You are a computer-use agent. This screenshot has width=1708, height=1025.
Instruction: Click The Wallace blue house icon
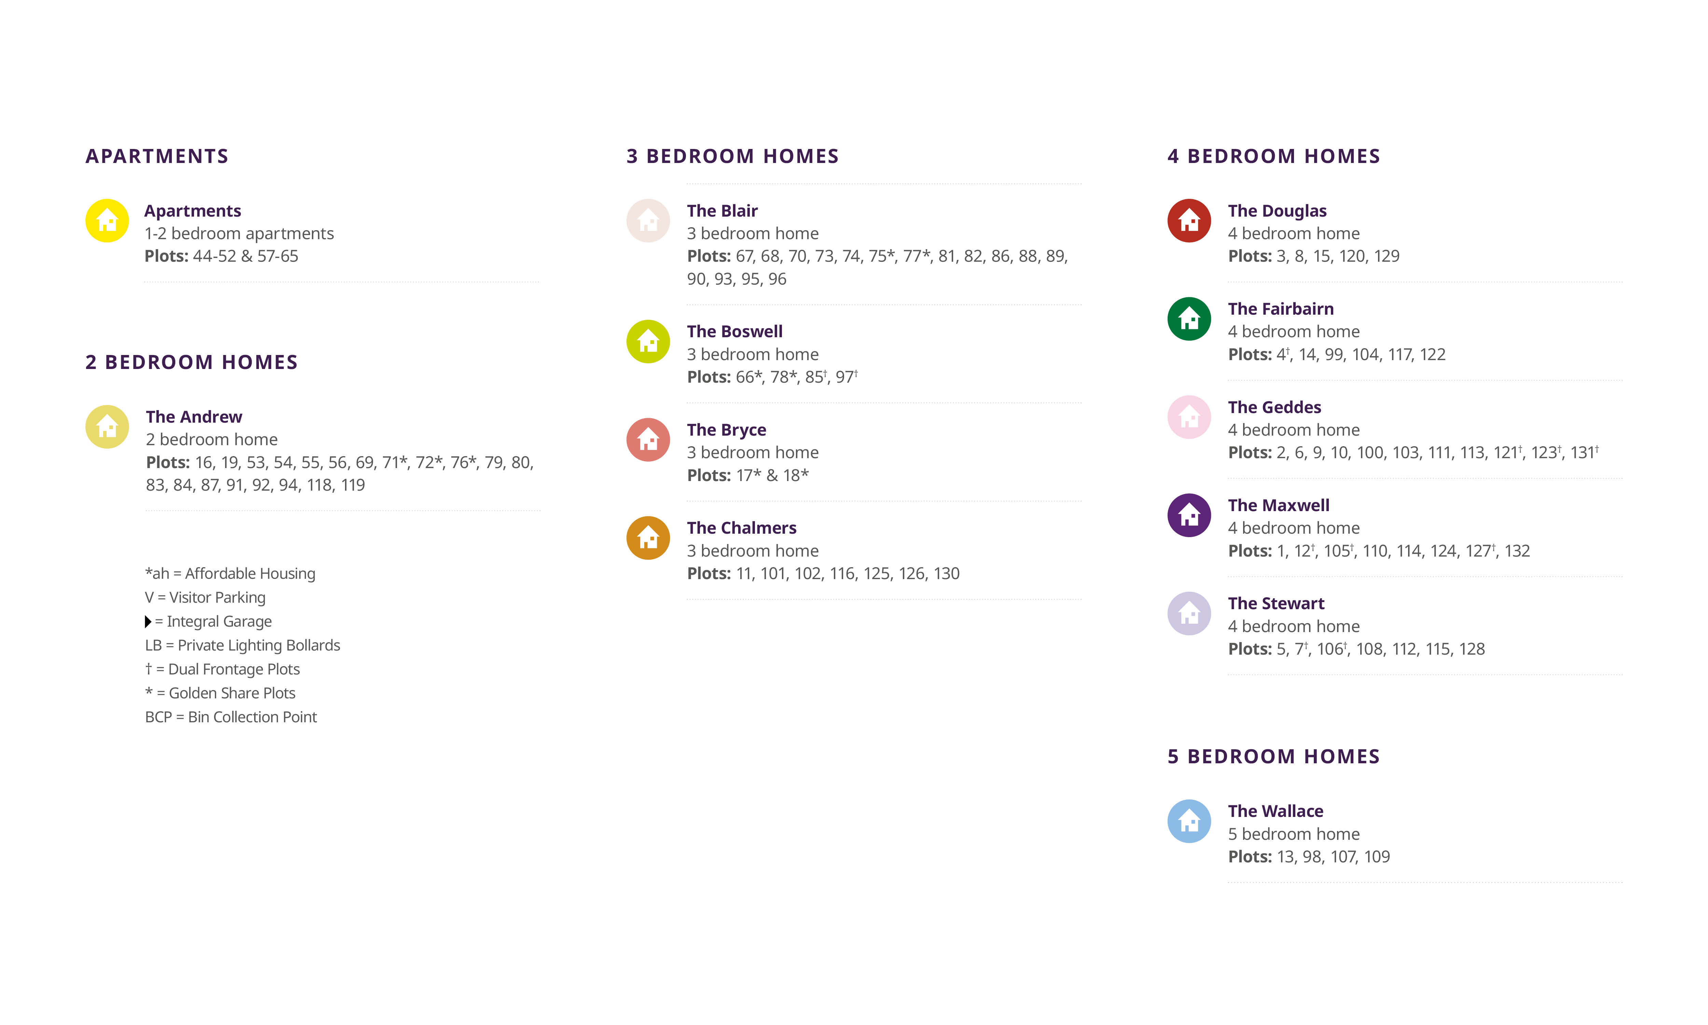pyautogui.click(x=1189, y=821)
